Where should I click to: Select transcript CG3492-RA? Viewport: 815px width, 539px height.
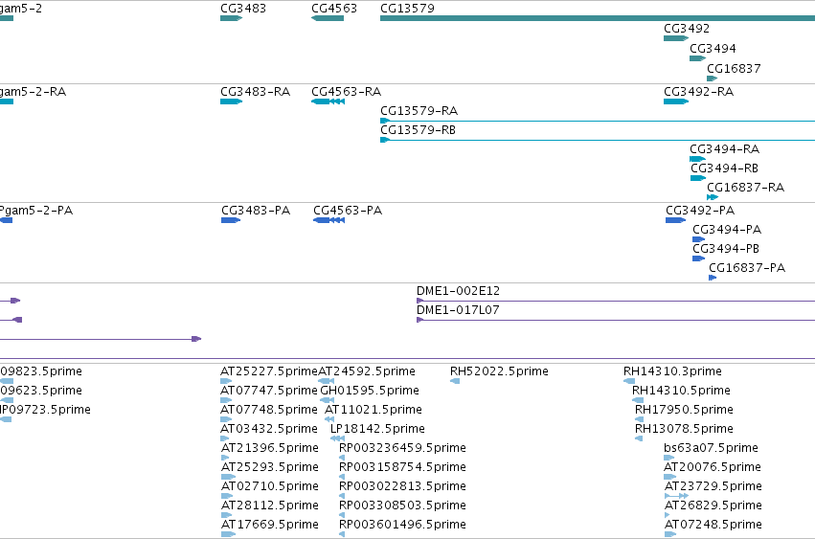698,92
